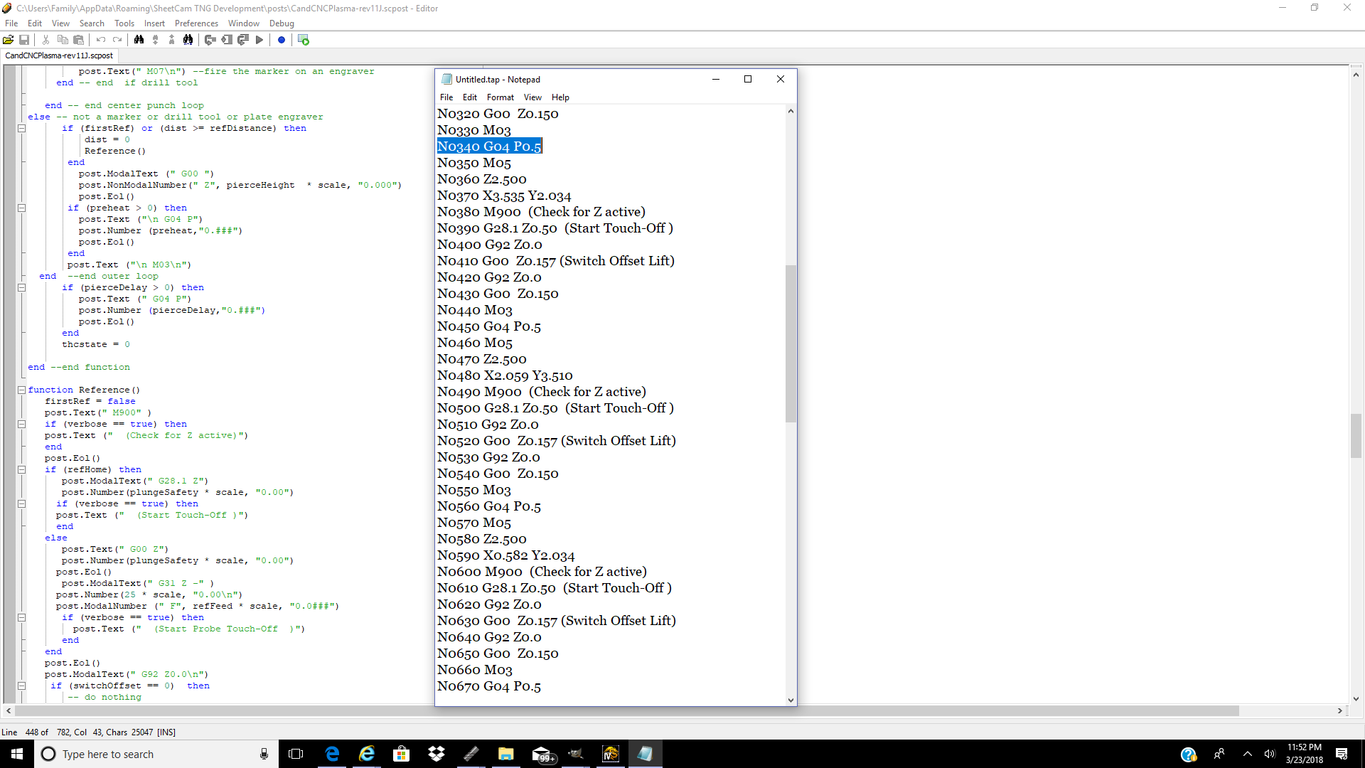Screen dimensions: 1365x768
Task: Click the Cut scissors icon
Action: point(45,40)
